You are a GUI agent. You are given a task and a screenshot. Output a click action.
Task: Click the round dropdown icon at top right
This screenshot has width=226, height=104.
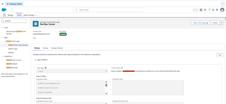[223, 4]
